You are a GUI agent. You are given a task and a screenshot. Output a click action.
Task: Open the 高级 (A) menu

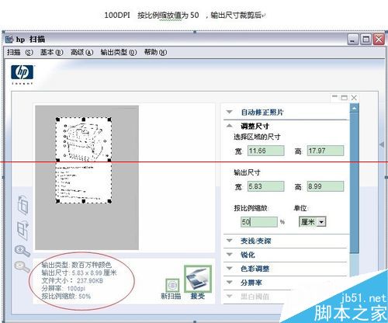[x=81, y=52]
